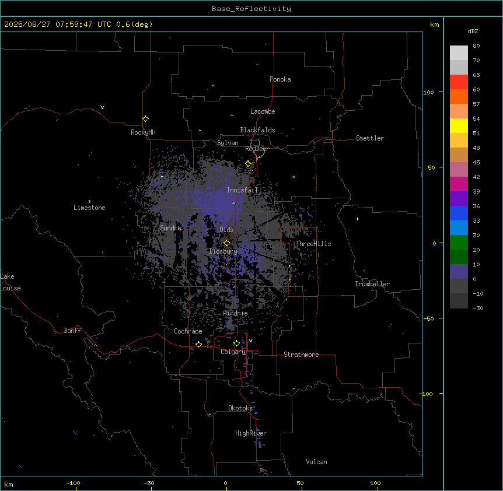The height and width of the screenshot is (491, 503).
Task: Click the yellow diamond marker south of RedDeer
Action: click(249, 164)
